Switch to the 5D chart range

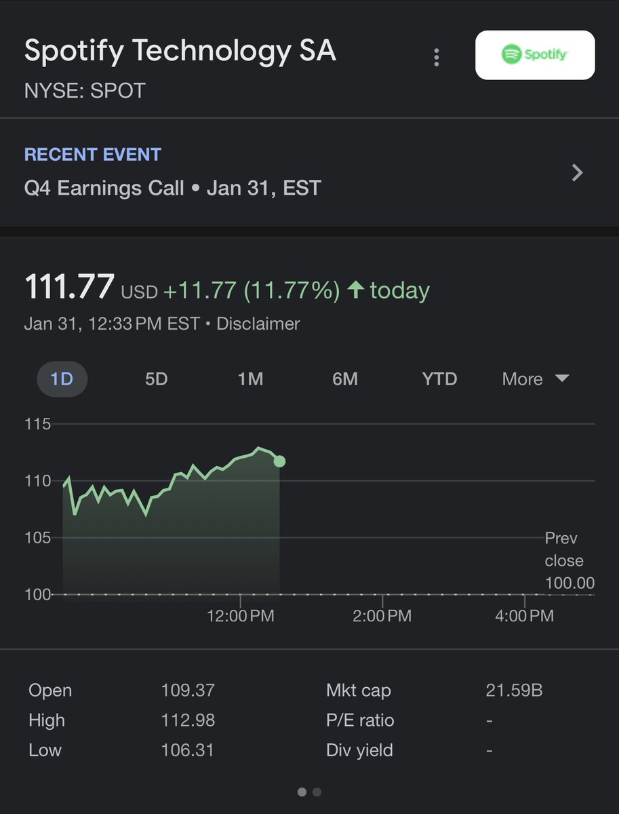pos(156,379)
